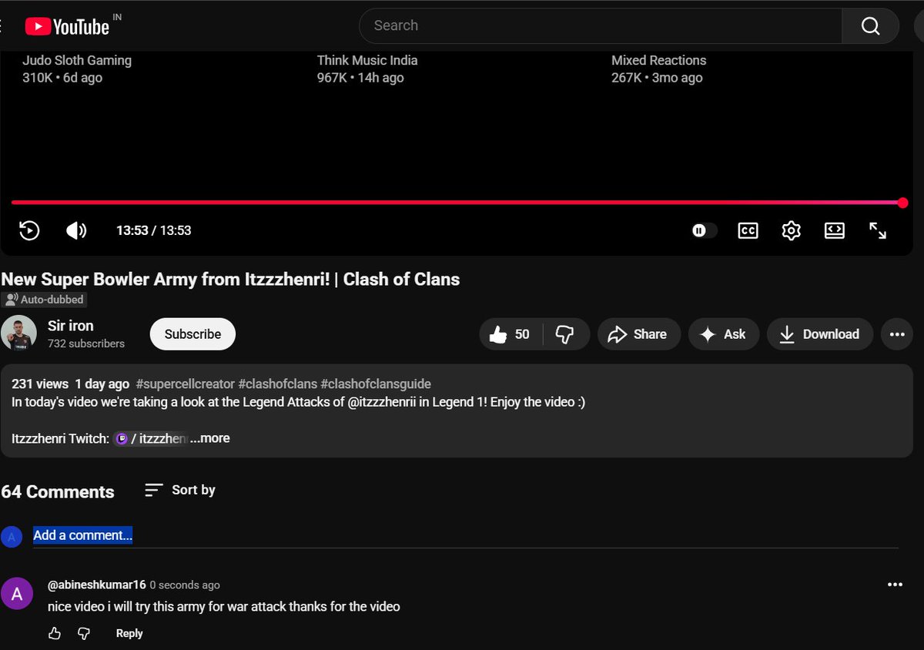Click the Think Music India suggested video
This screenshot has width=924, height=650.
367,60
